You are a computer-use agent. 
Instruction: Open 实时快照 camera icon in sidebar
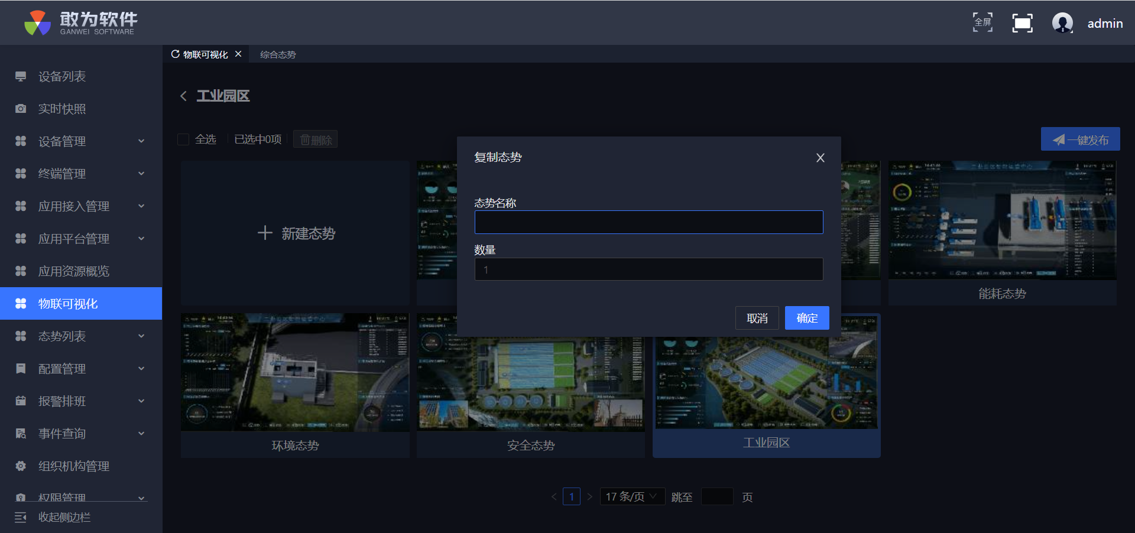coord(21,109)
